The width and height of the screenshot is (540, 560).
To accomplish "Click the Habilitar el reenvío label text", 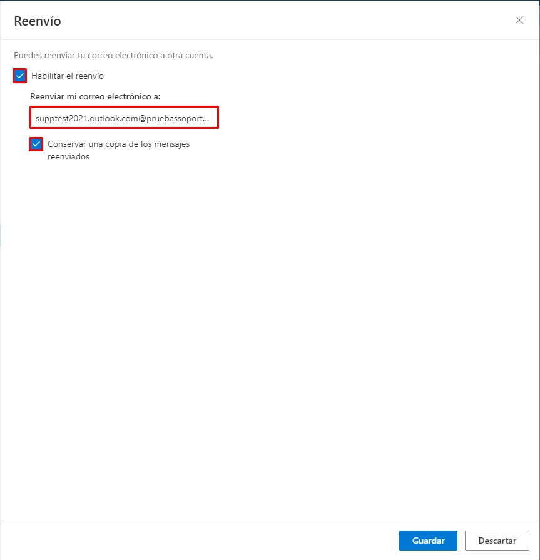I will (x=68, y=76).
